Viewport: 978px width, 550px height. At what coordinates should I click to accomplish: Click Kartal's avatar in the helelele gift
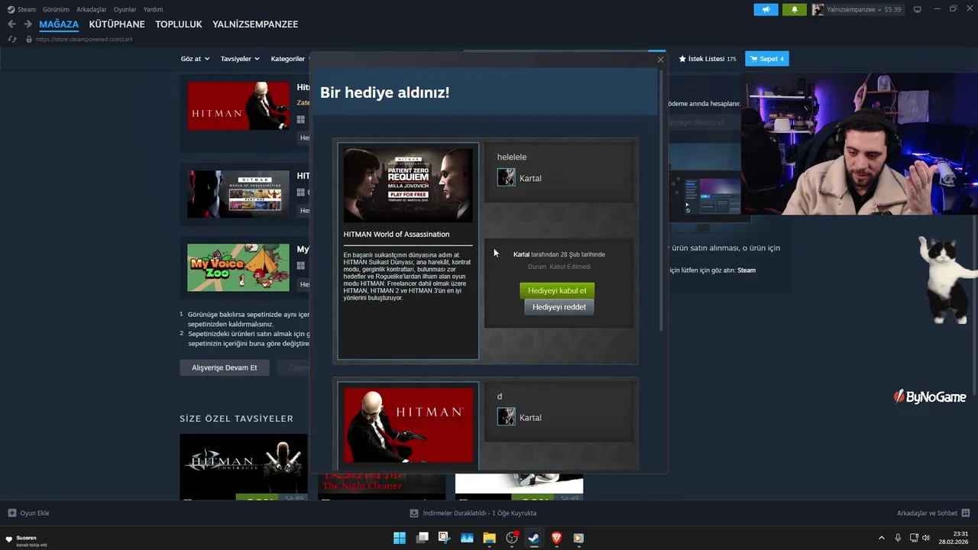point(506,177)
